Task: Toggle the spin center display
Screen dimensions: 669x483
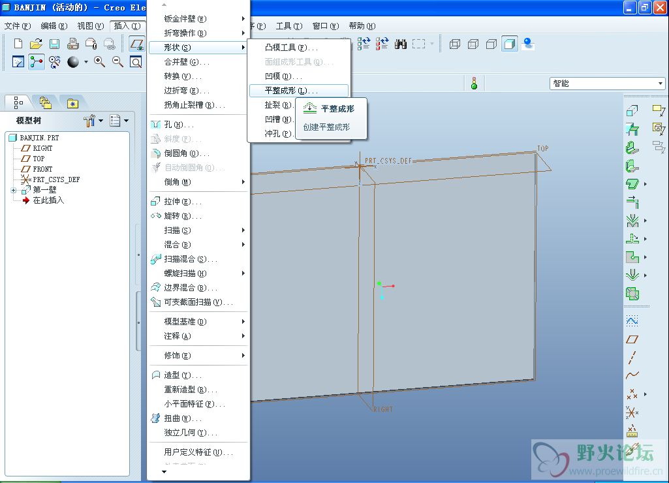Action: click(37, 62)
